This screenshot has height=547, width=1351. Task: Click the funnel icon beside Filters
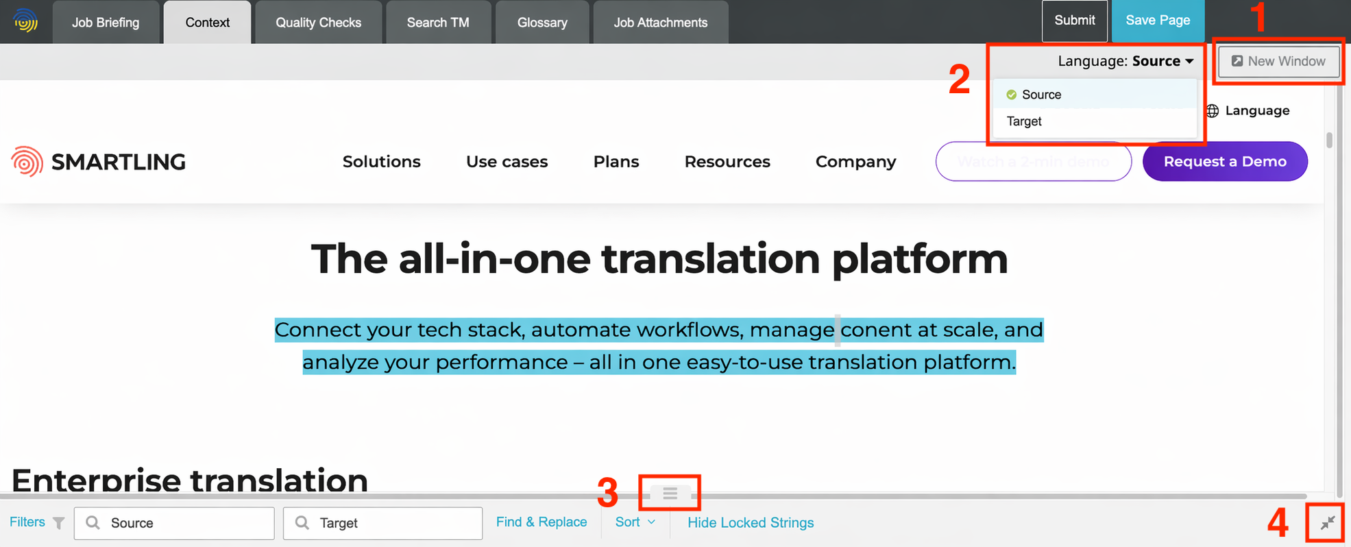(59, 523)
